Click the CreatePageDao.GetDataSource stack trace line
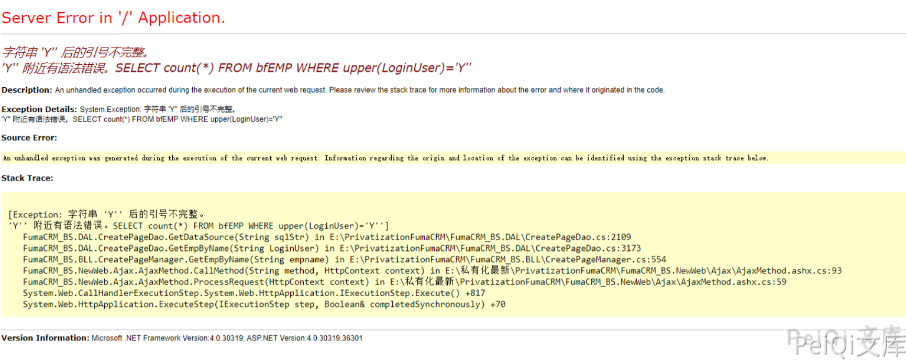The height and width of the screenshot is (360, 906). click(327, 237)
